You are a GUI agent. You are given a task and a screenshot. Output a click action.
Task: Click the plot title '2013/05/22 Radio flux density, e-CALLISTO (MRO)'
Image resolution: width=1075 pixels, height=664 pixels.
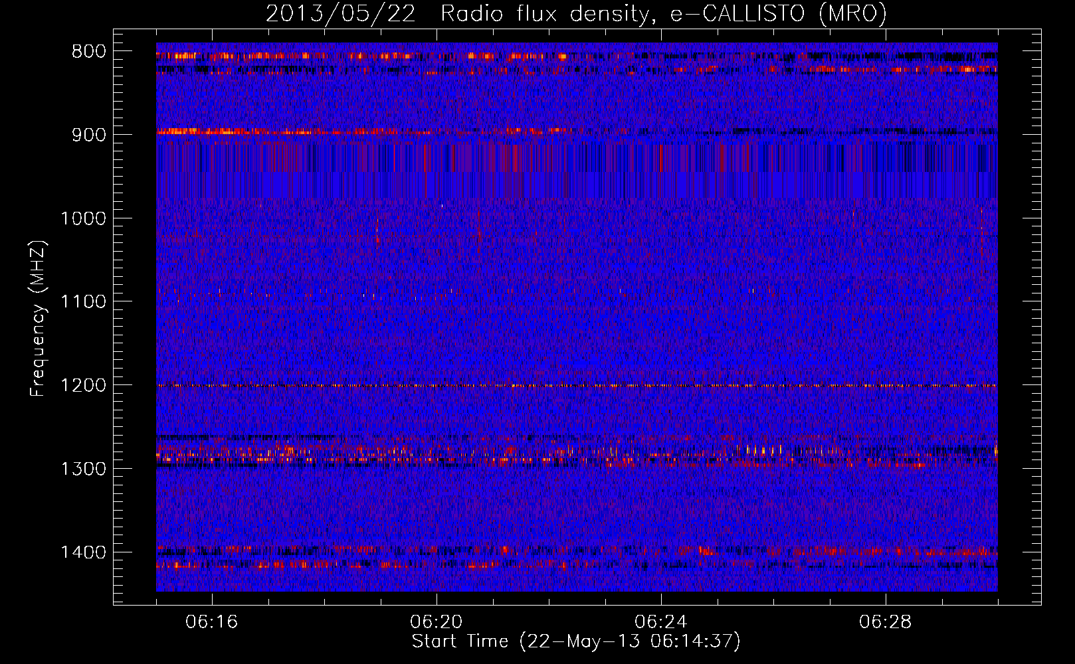coord(576,13)
